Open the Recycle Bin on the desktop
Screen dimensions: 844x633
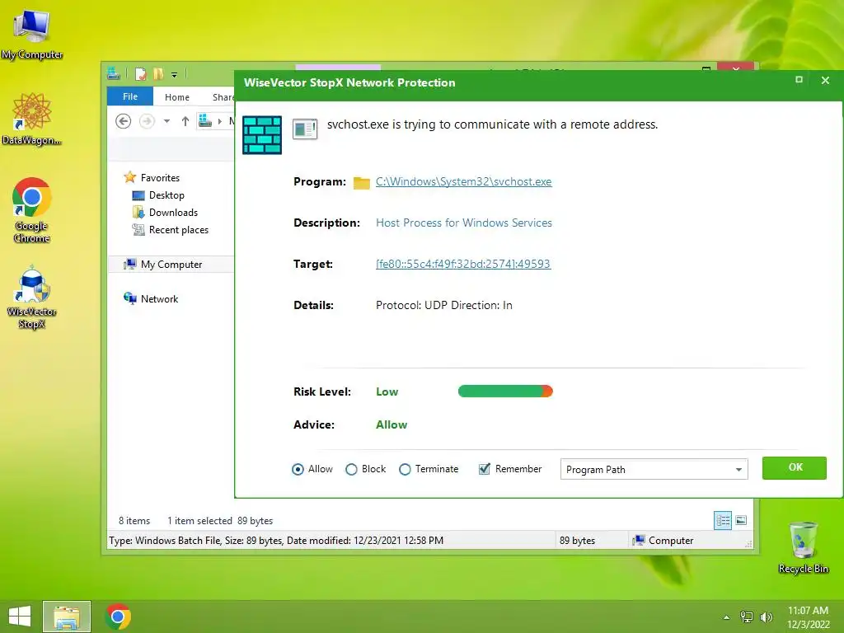click(x=803, y=547)
